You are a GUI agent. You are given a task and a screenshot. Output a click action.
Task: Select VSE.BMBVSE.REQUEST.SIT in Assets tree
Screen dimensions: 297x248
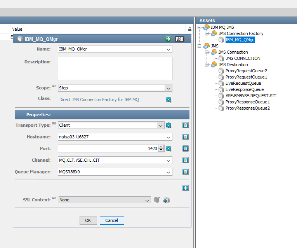pos(251,96)
